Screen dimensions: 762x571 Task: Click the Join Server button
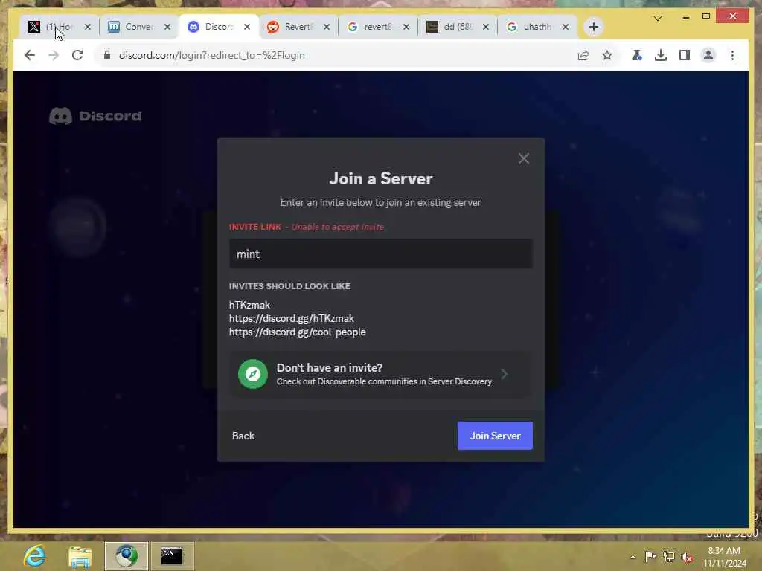click(x=495, y=436)
